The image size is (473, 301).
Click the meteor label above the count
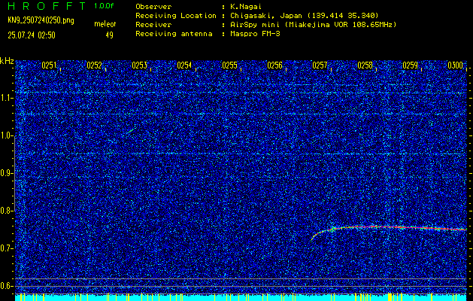coord(105,24)
